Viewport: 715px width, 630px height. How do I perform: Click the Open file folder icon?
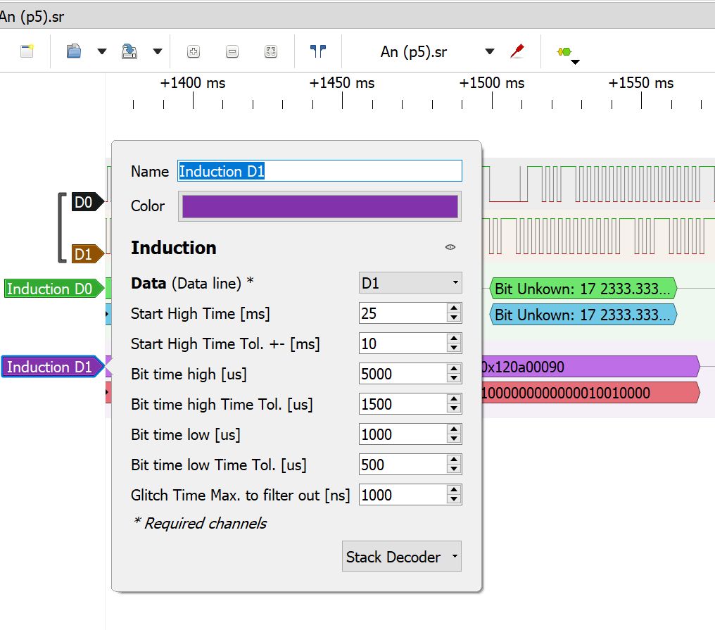tap(74, 51)
